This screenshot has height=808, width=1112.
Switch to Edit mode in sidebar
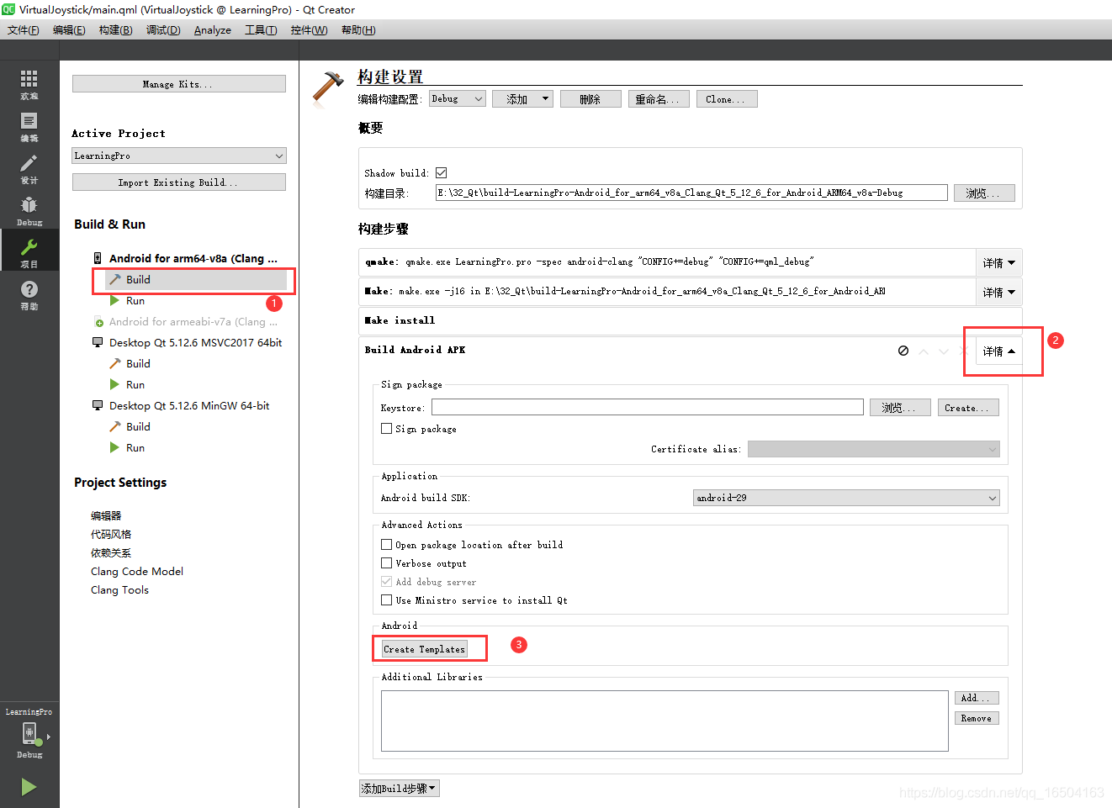pos(29,121)
